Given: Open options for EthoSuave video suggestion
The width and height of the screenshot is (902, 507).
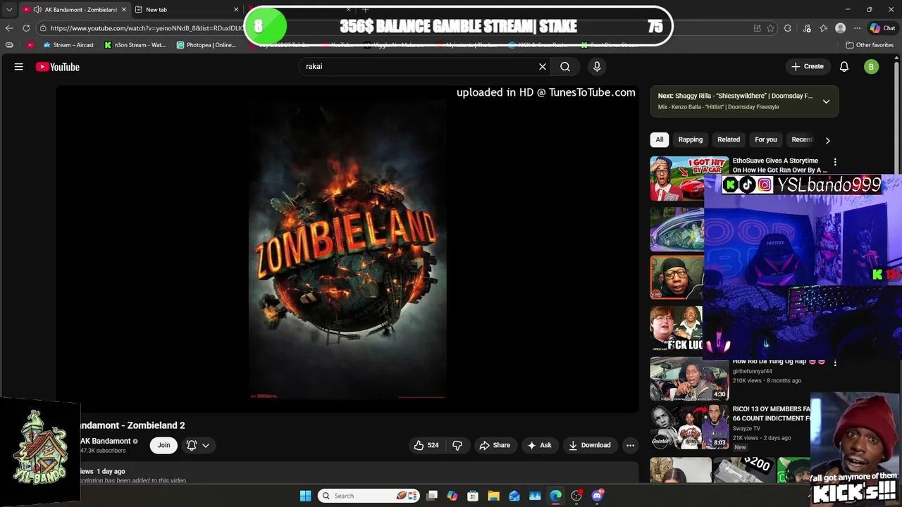Looking at the screenshot, I should (835, 162).
